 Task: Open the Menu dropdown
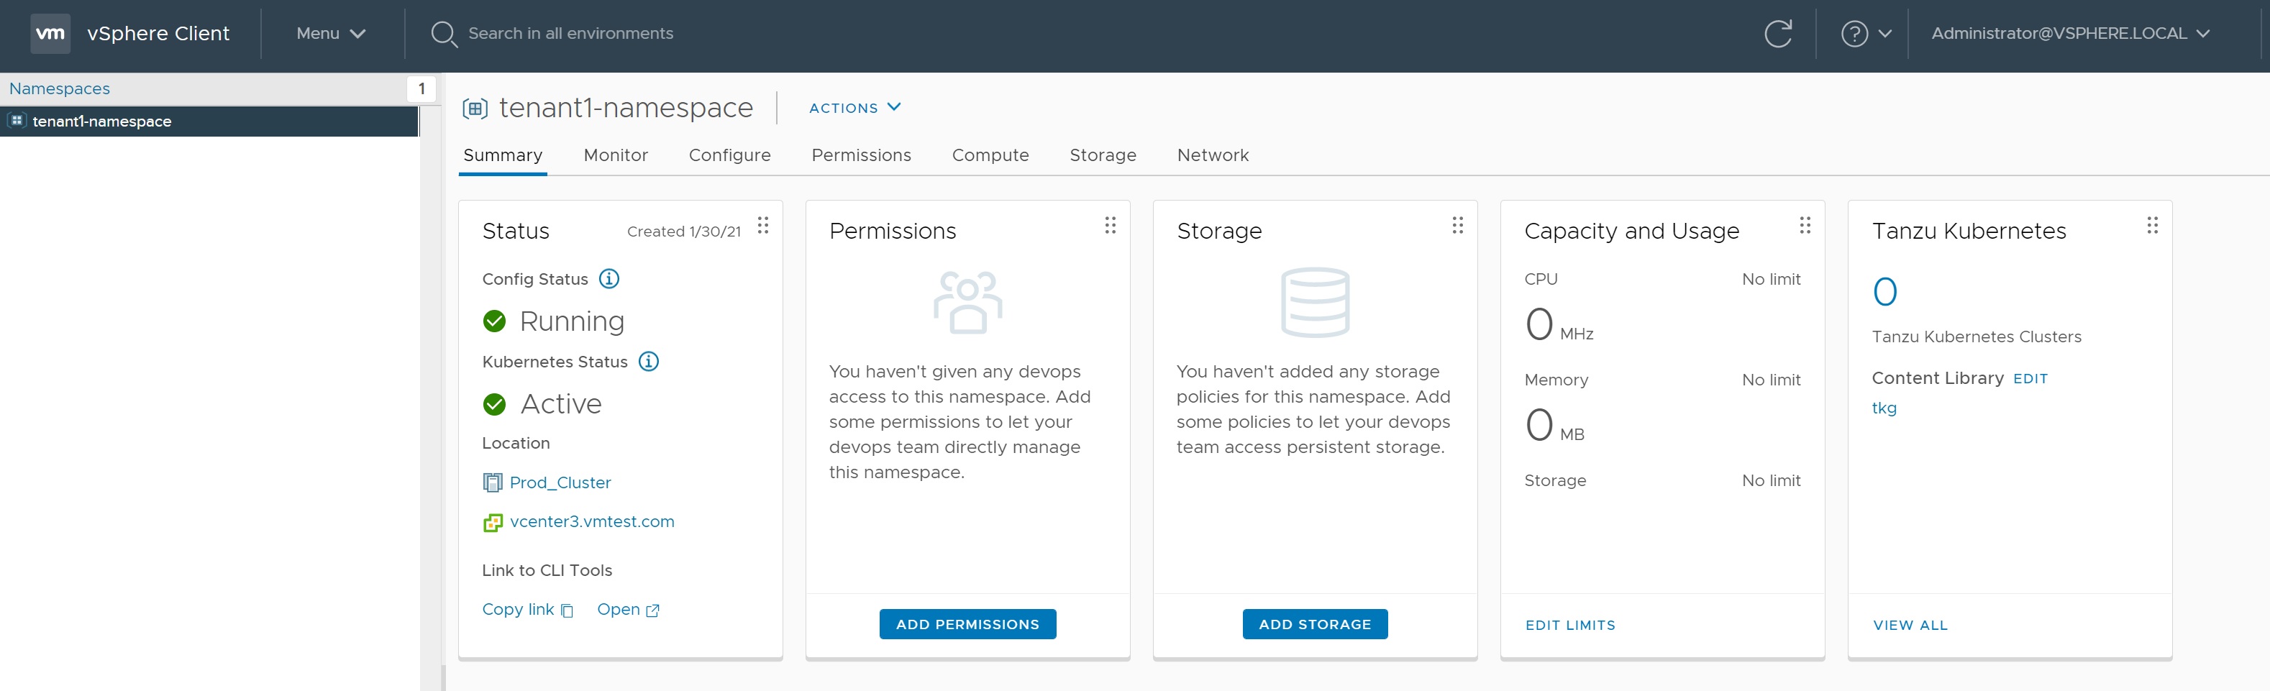pyautogui.click(x=330, y=34)
